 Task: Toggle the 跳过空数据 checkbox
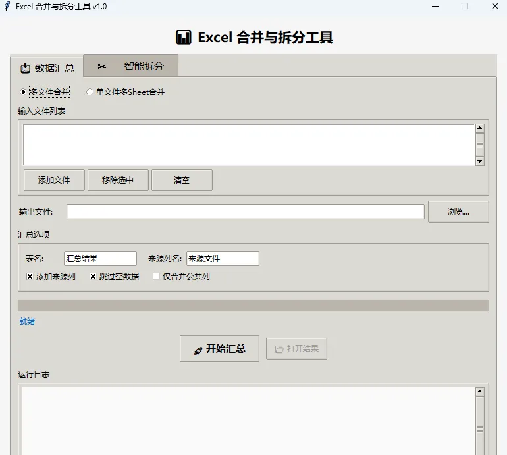point(115,276)
